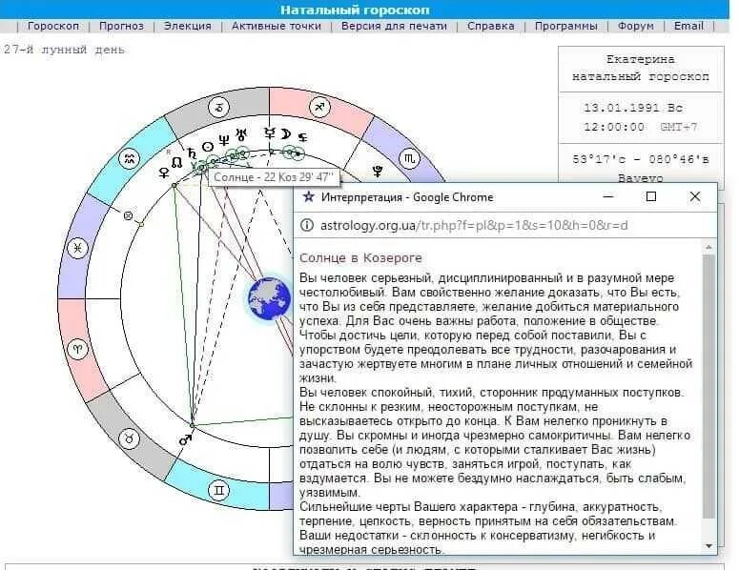Click the Pisces sign icon on chart
739x570 pixels.
78,248
